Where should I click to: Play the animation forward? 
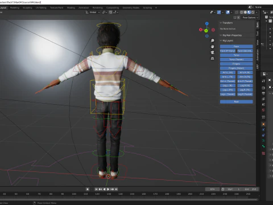point(108,189)
